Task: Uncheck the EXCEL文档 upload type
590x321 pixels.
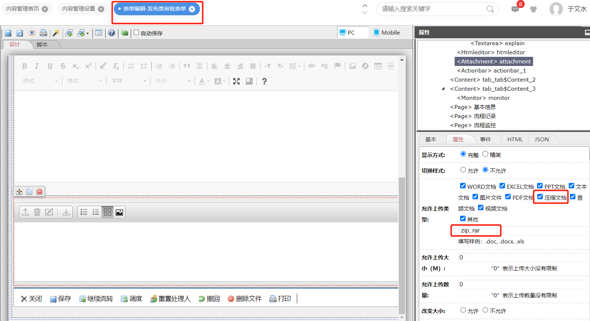Action: [x=502, y=186]
